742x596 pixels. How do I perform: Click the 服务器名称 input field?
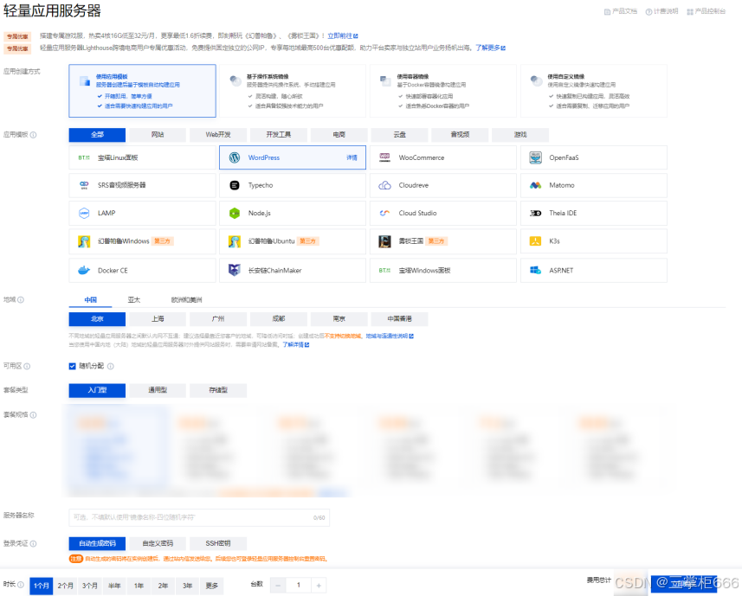199,517
